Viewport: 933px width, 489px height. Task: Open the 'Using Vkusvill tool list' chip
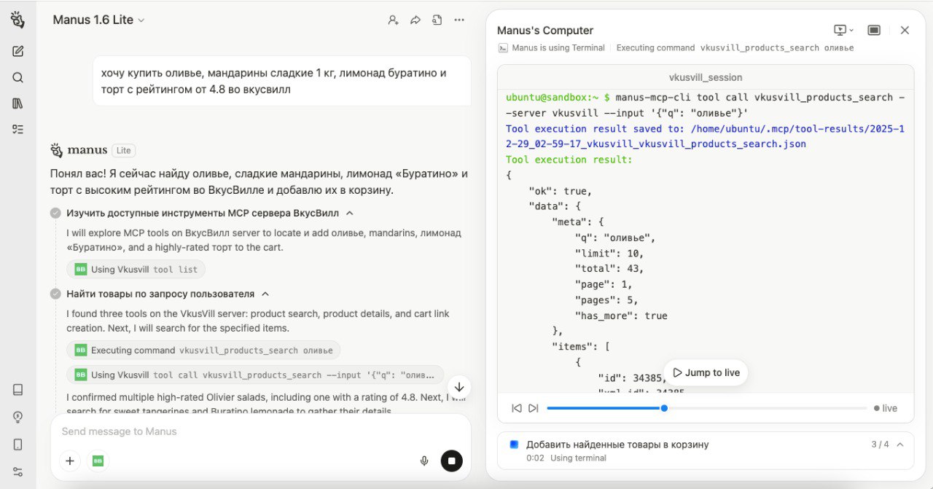pos(136,270)
